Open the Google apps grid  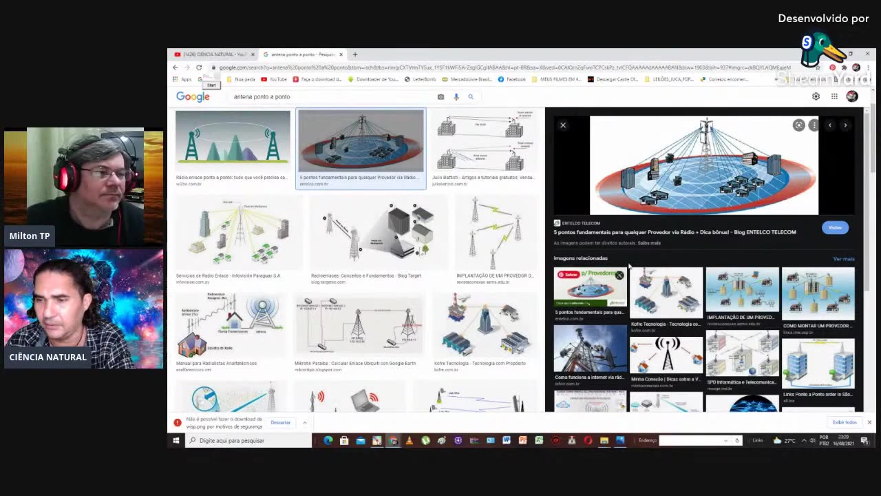[834, 96]
